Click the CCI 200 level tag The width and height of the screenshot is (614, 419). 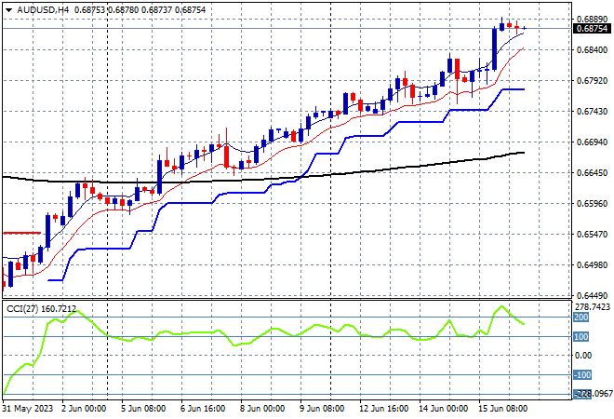[x=581, y=318]
